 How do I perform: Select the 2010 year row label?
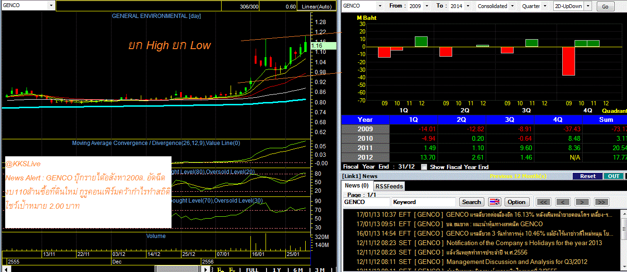point(365,138)
